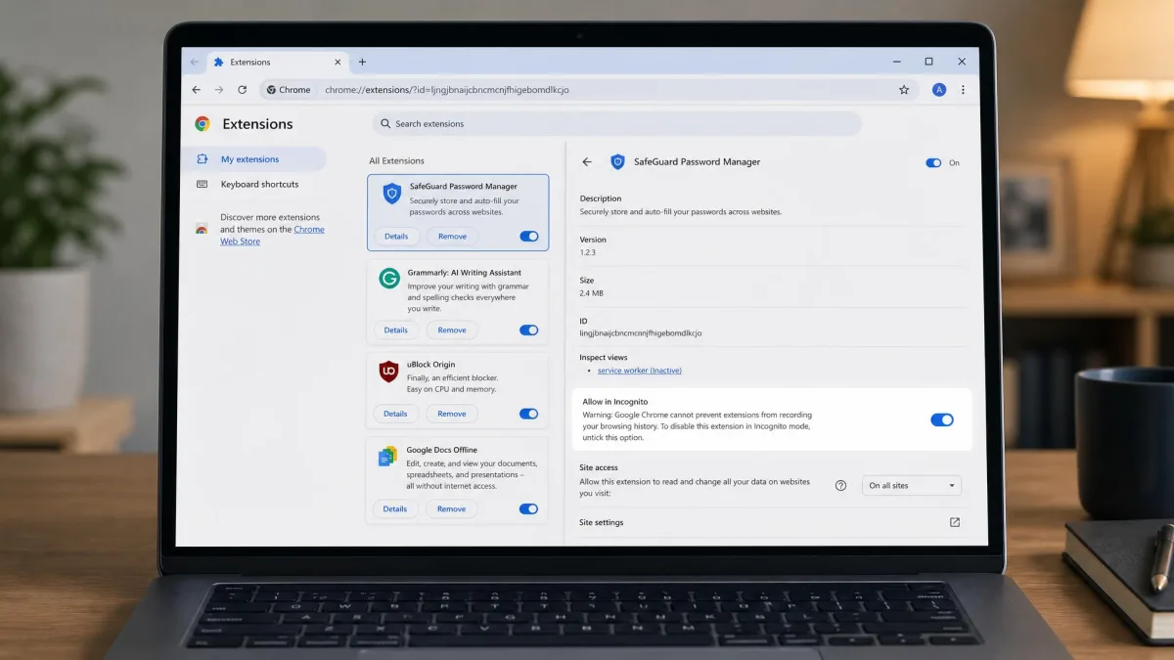This screenshot has width=1174, height=660.
Task: Disable Grammarly extension toggle
Action: click(x=529, y=330)
